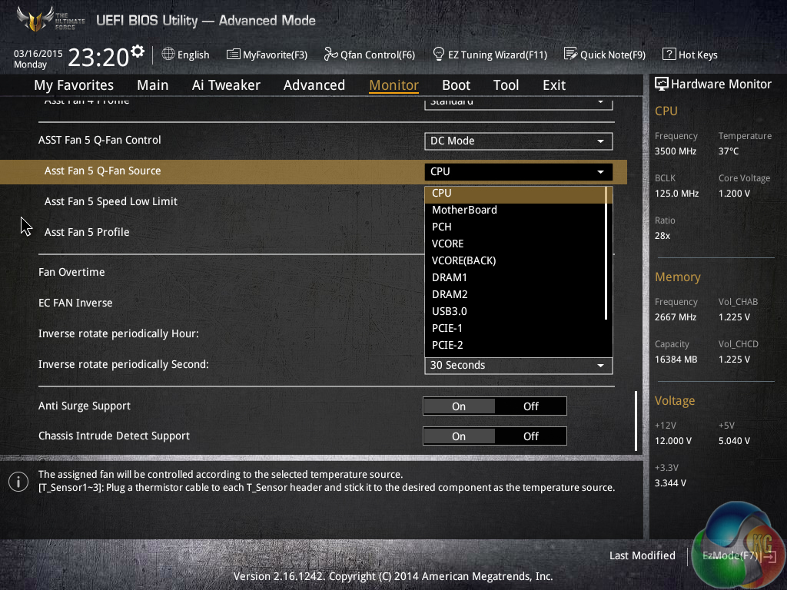
Task: Open Quick Note(F9) notepad icon
Action: 570,54
